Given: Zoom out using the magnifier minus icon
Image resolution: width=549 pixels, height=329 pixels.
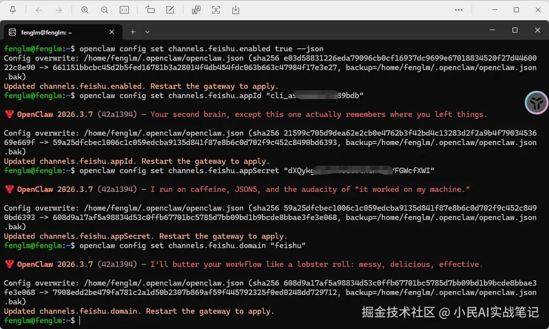Looking at the screenshot, I should click(105, 10).
